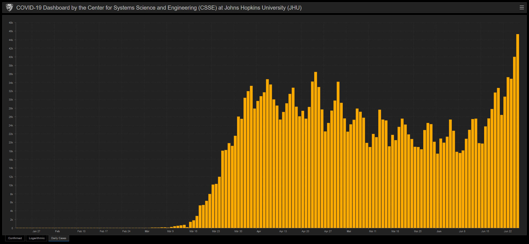Click the Mai 11 x-axis label
The image size is (529, 244).
pyautogui.click(x=373, y=231)
